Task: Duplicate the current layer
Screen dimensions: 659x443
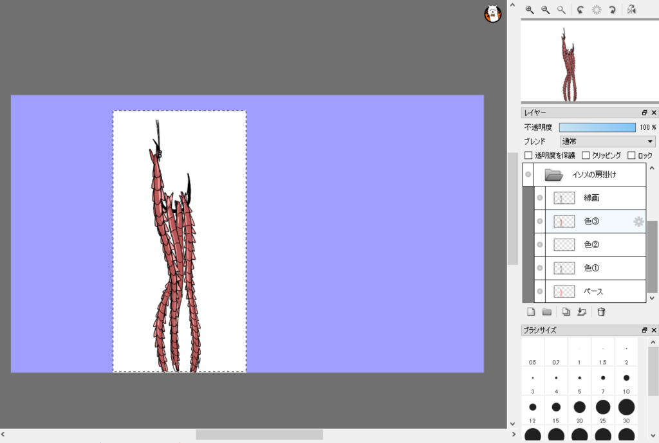Action: [566, 312]
